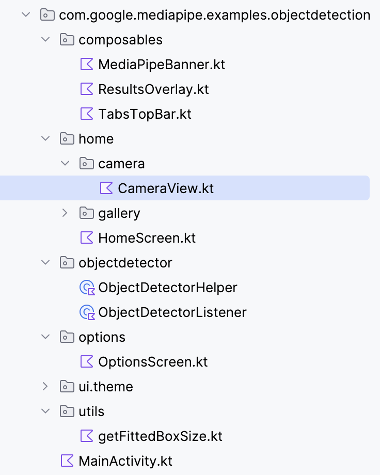Image resolution: width=380 pixels, height=475 pixels.
Task: Select the options folder name
Action: (102, 338)
